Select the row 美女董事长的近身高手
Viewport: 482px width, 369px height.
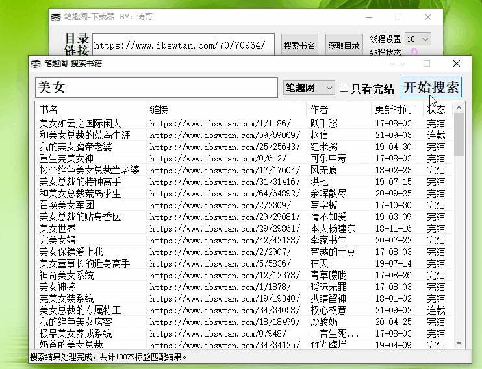pos(244,263)
